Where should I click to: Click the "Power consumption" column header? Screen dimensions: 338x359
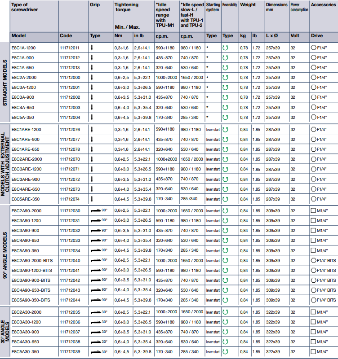click(x=299, y=7)
